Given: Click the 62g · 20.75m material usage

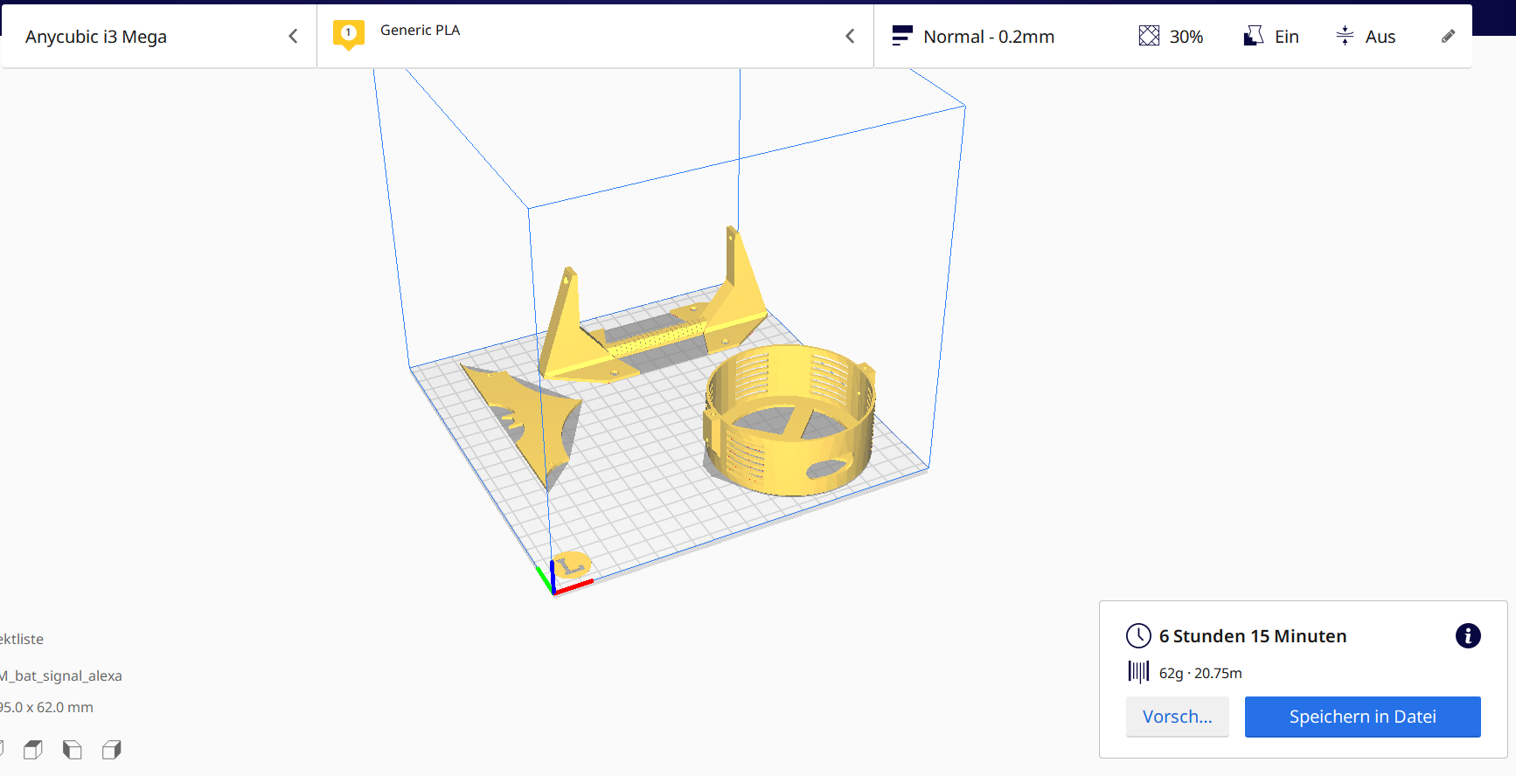Looking at the screenshot, I should 1200,673.
